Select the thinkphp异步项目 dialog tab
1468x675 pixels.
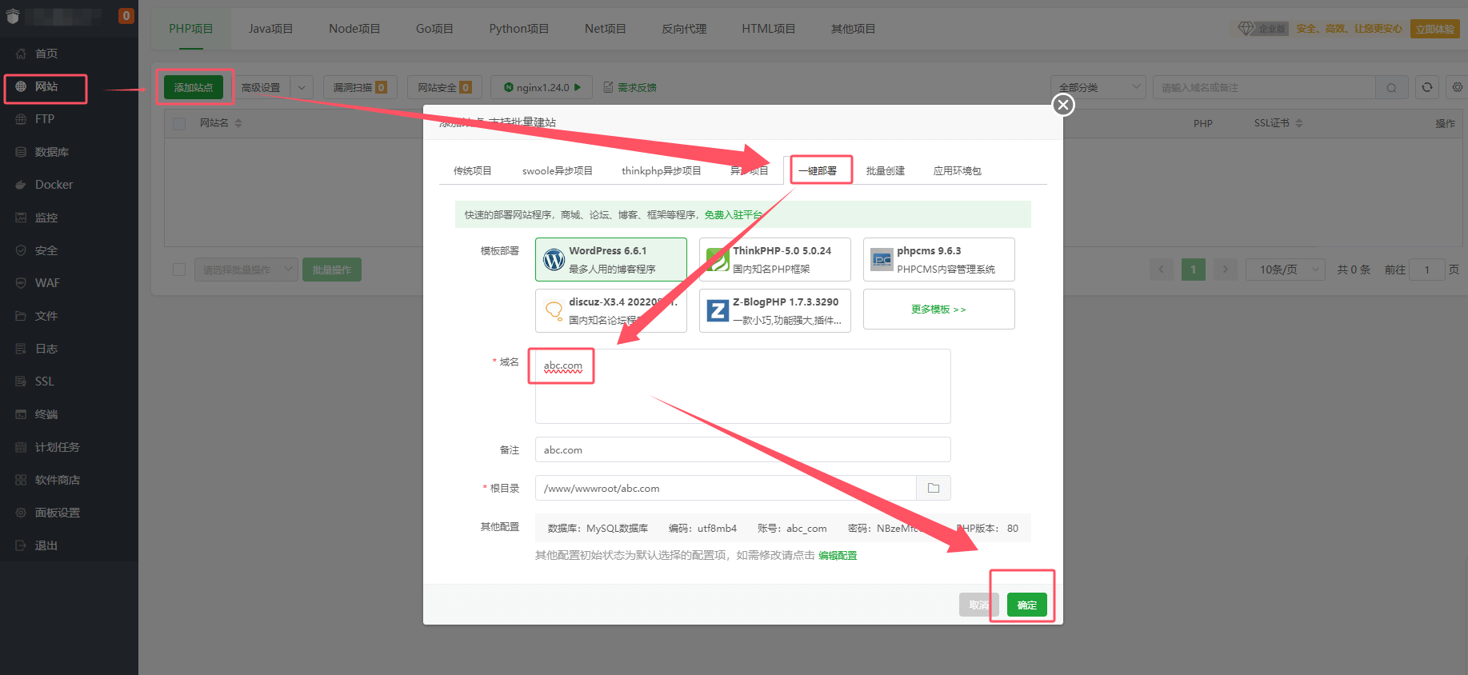point(662,170)
